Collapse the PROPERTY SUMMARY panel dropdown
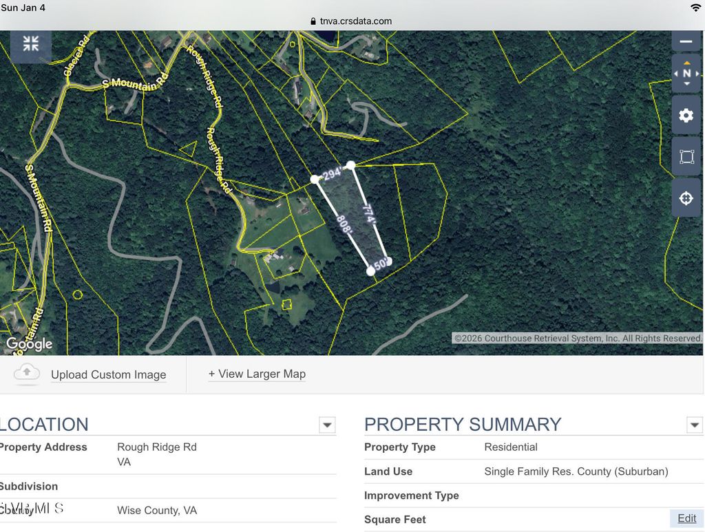The width and height of the screenshot is (705, 532). point(693,425)
